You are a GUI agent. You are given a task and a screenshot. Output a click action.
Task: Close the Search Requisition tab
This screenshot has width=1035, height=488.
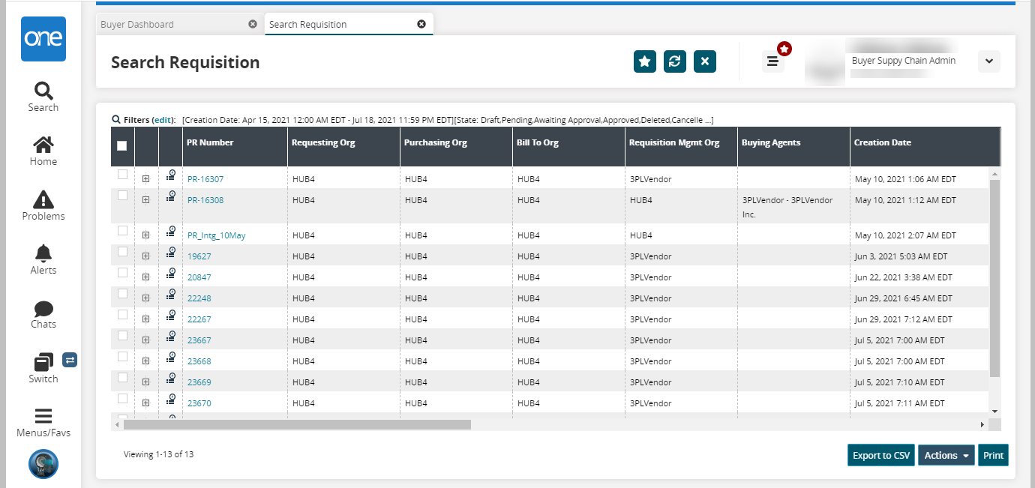(421, 24)
